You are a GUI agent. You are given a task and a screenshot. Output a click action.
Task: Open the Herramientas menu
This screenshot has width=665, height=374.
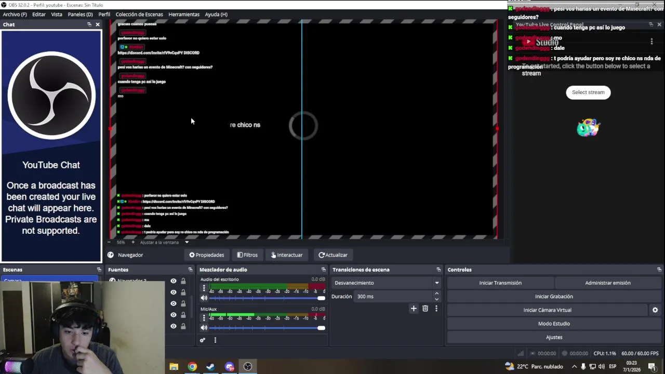coord(184,15)
